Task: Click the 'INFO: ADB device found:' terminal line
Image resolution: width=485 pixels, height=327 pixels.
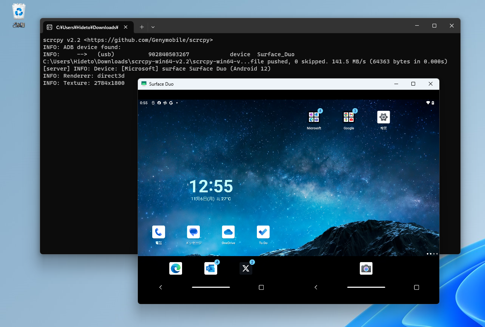Action: pyautogui.click(x=82, y=47)
